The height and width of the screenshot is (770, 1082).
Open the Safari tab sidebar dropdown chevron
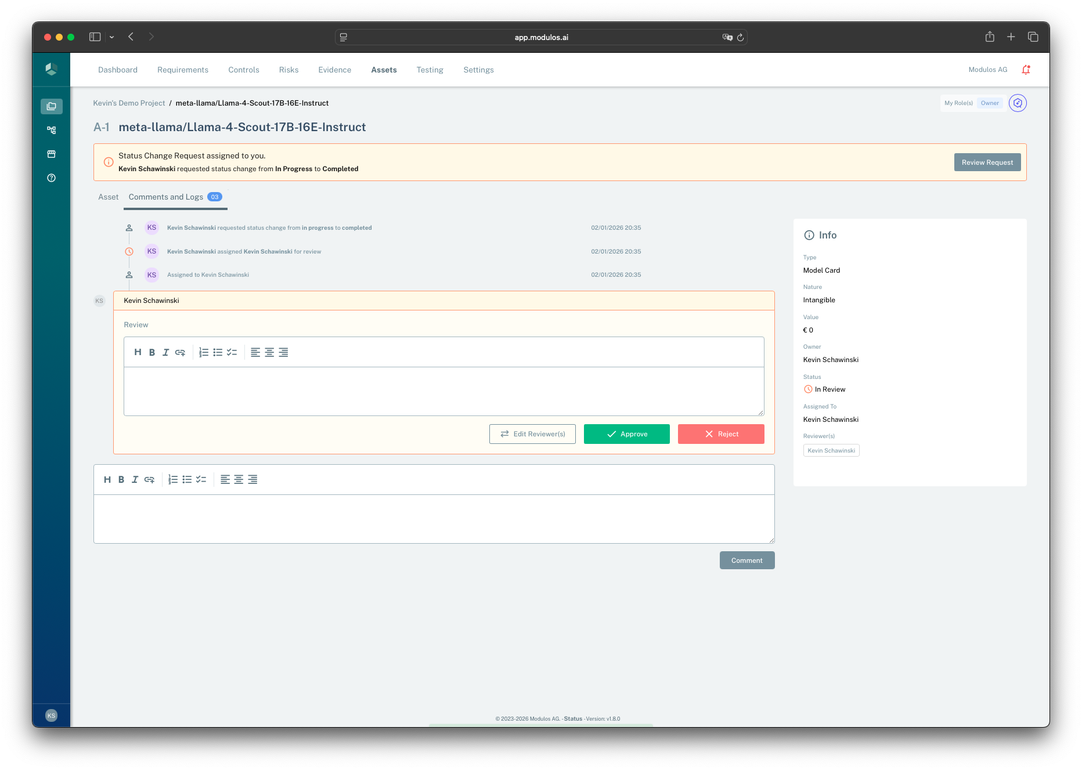coord(112,37)
